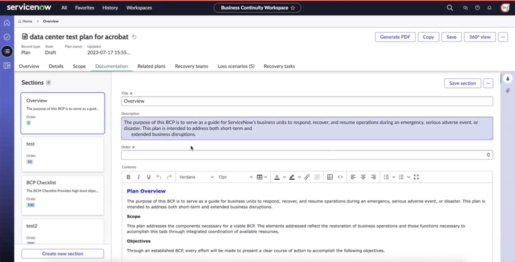Click the insert image icon

tap(330, 177)
